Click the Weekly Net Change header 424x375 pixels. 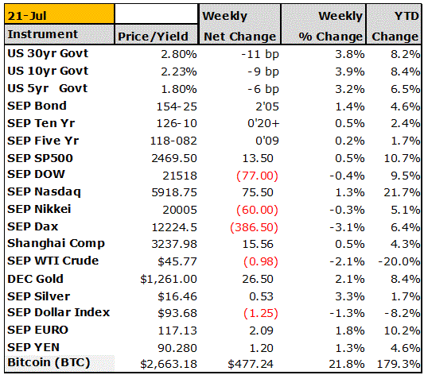click(x=239, y=25)
